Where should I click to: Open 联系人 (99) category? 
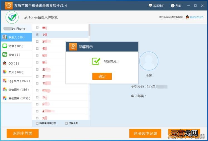[16, 37]
